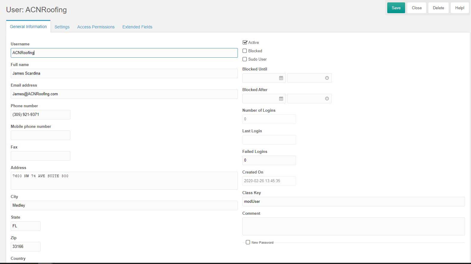Open the Settings tab
Image resolution: width=471 pixels, height=264 pixels.
(x=62, y=27)
